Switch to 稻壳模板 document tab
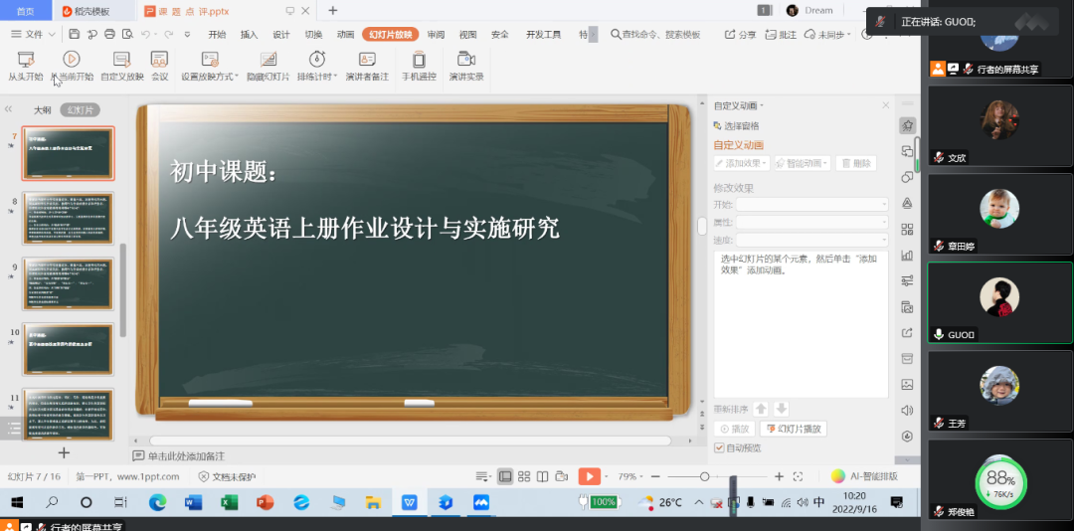 (93, 11)
